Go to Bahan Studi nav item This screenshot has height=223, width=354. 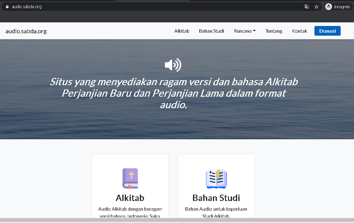click(x=211, y=31)
